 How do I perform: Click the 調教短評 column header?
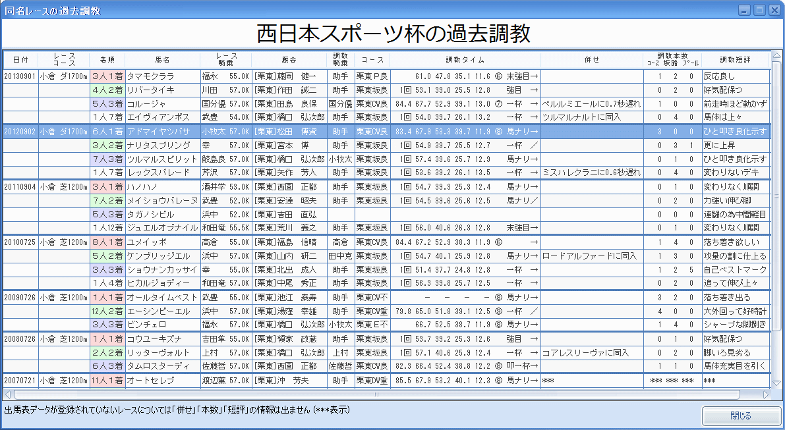coord(734,59)
